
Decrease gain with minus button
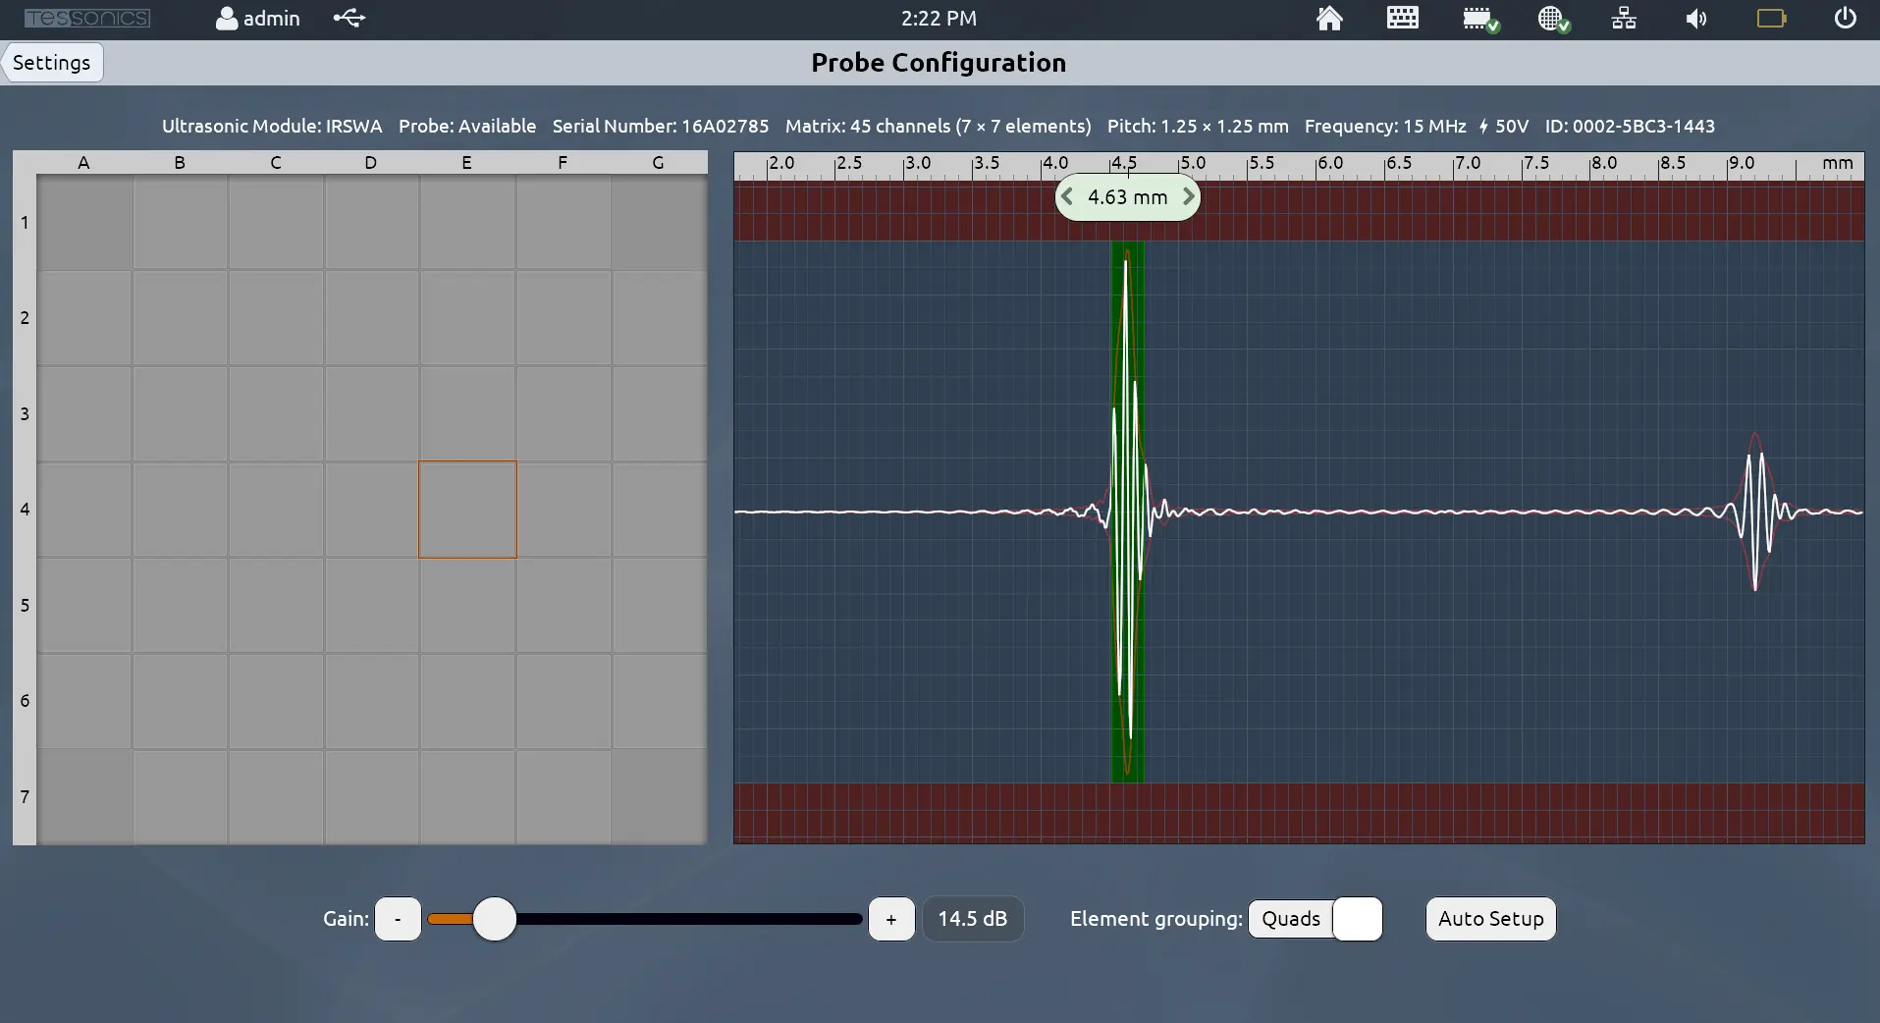tap(398, 919)
